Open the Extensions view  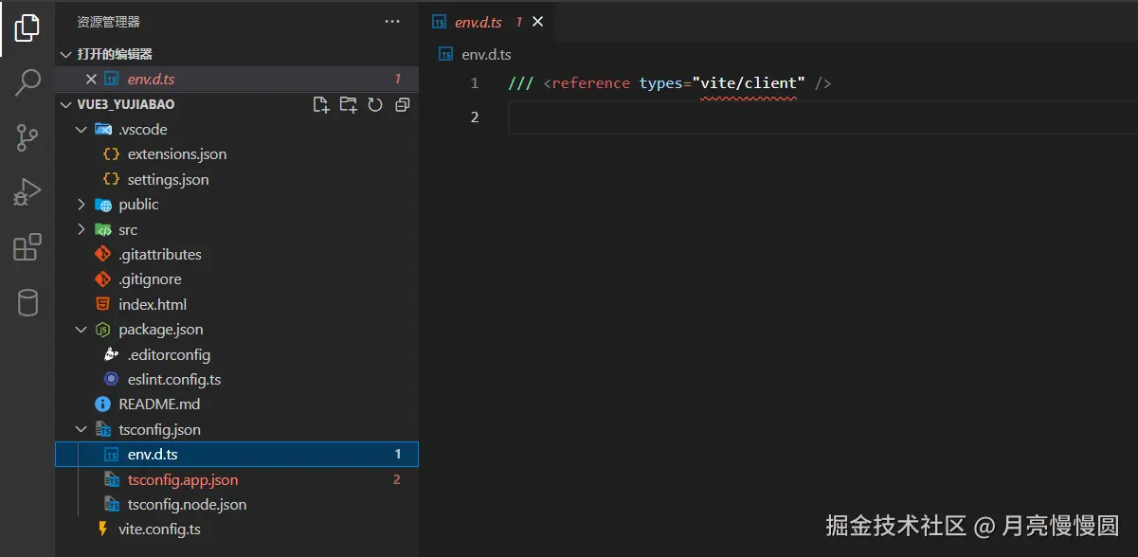click(x=27, y=247)
